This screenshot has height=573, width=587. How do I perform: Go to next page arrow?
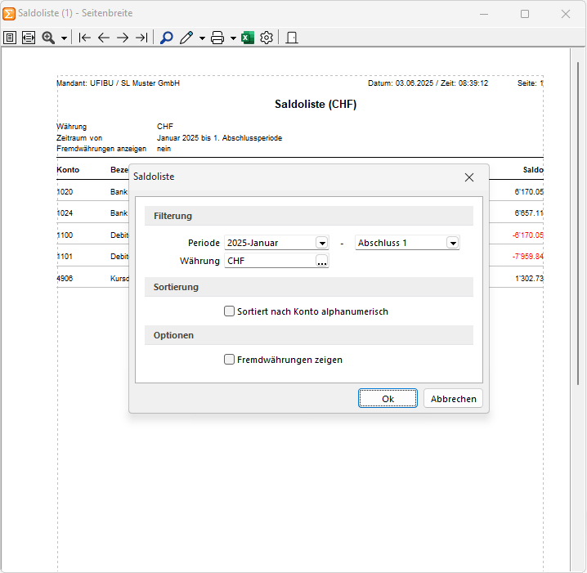[123, 38]
